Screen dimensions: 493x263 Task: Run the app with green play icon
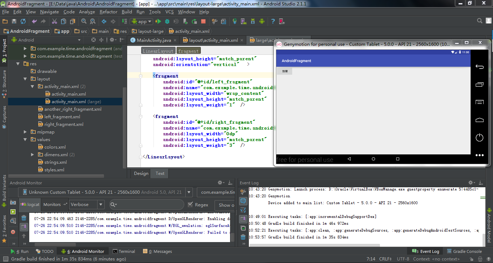tap(158, 22)
